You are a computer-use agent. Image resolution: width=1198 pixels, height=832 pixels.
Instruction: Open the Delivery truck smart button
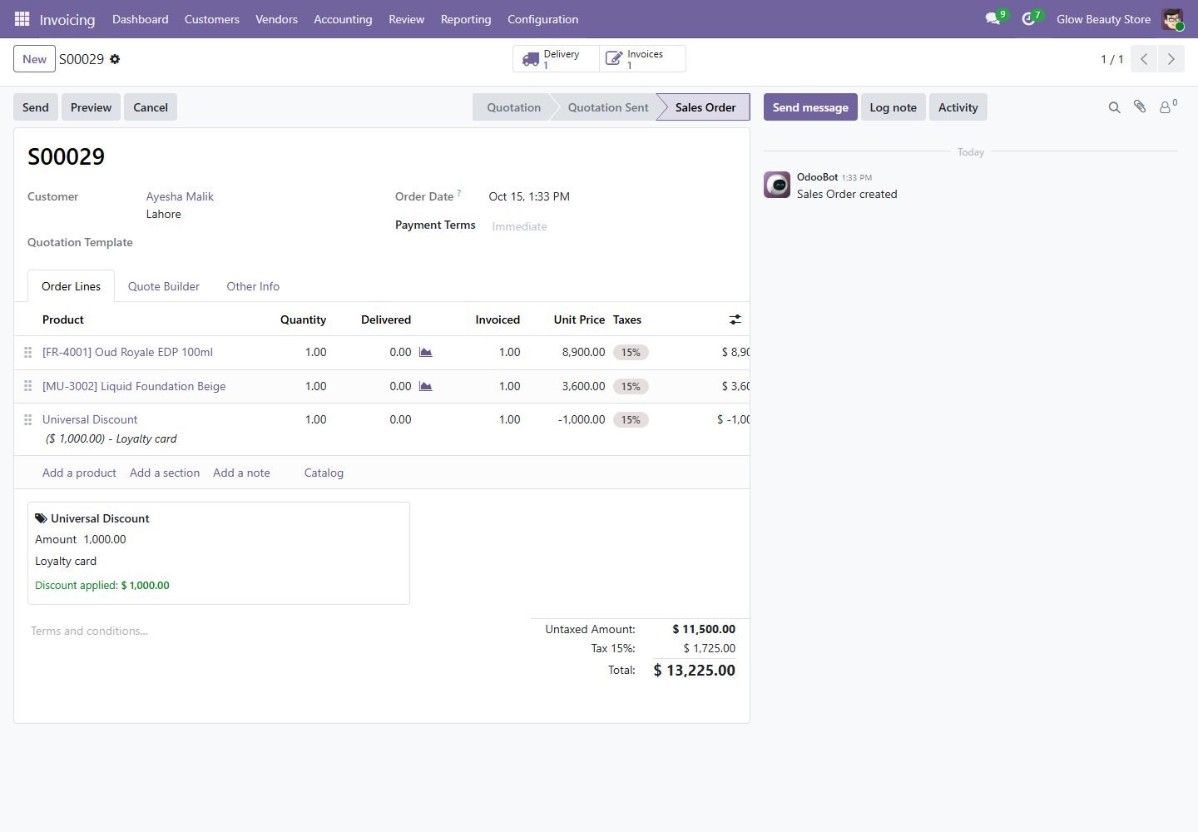click(556, 59)
